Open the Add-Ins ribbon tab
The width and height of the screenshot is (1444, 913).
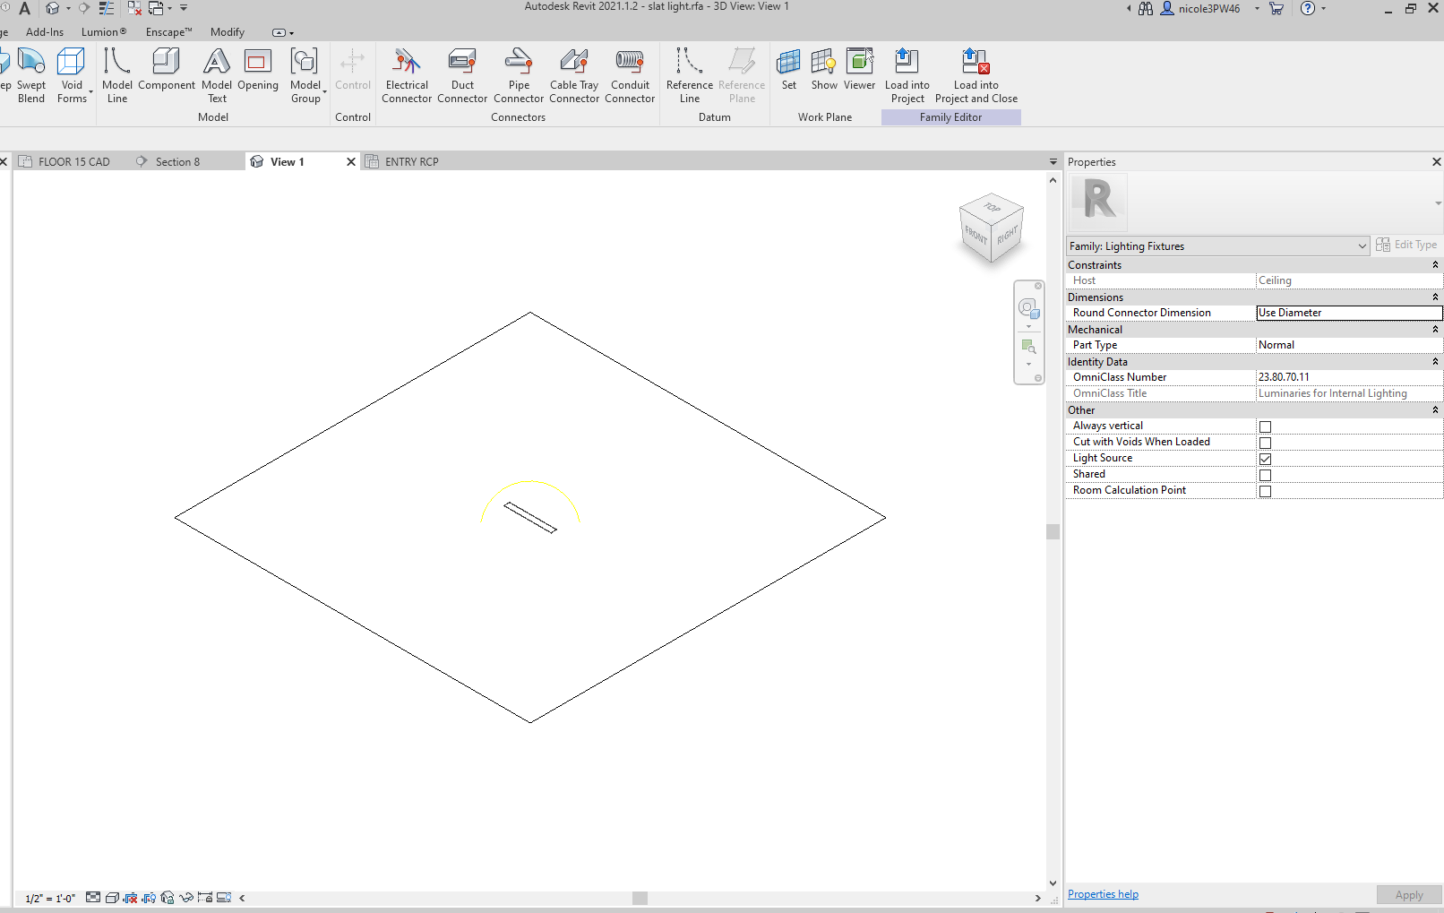click(44, 31)
